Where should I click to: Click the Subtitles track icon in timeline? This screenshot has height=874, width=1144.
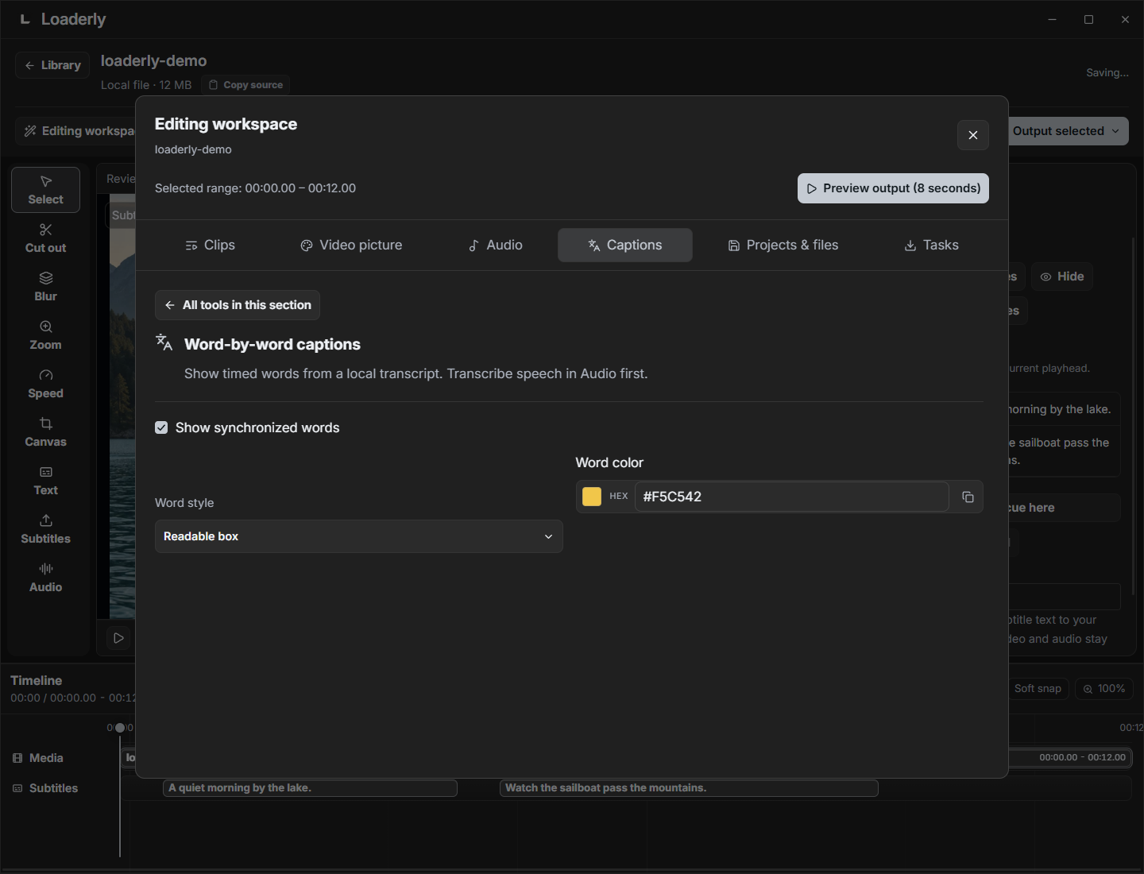click(17, 788)
